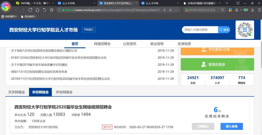Go back with the browser back arrow

[x=16, y=10]
